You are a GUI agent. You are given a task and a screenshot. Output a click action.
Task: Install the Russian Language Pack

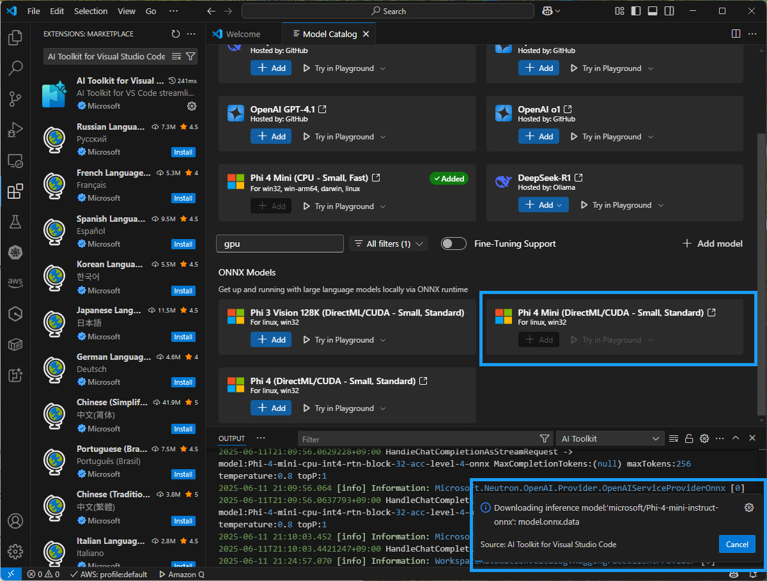[x=183, y=152]
